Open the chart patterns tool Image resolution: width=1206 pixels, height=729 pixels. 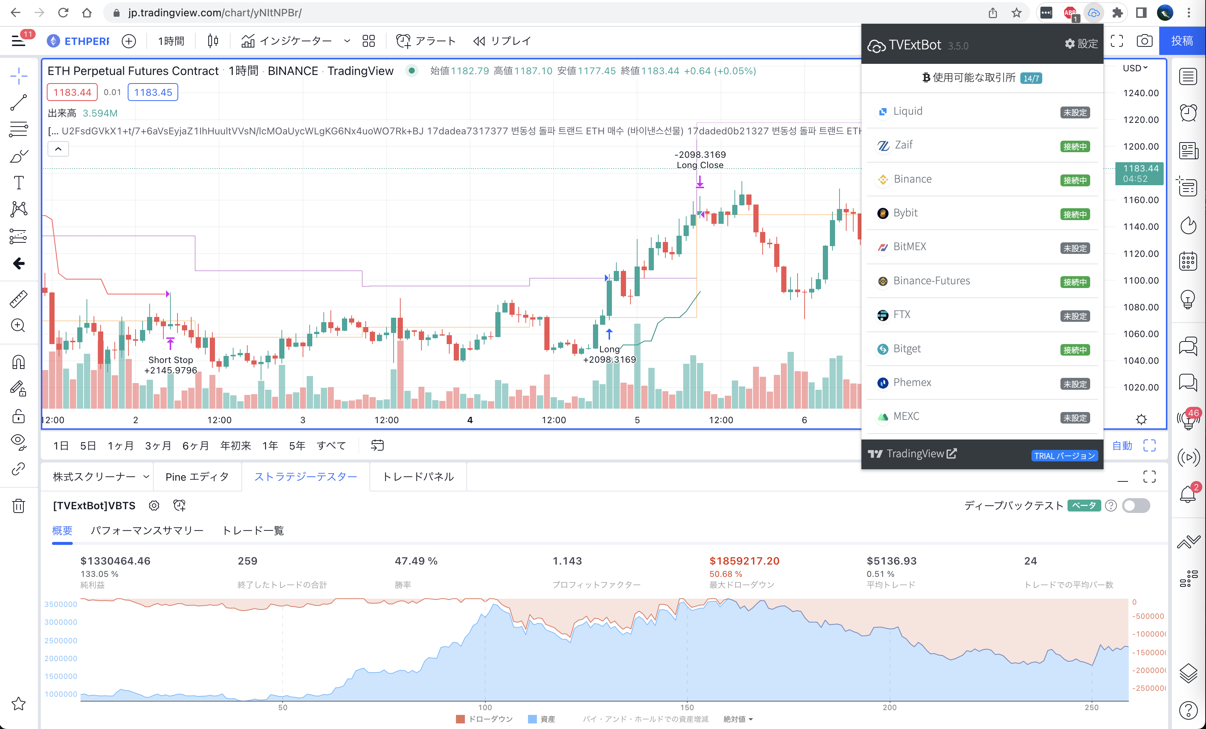pos(19,209)
